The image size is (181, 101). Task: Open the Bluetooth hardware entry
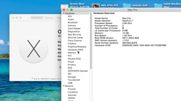73,22
